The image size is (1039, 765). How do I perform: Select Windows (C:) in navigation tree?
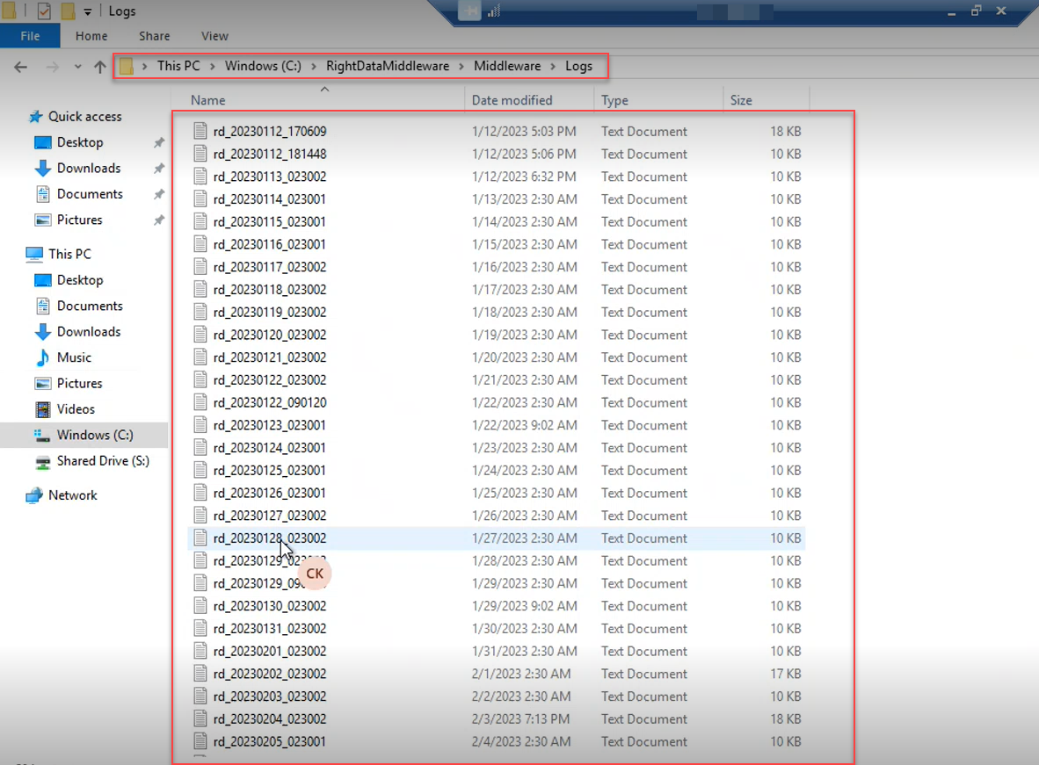pyautogui.click(x=94, y=435)
